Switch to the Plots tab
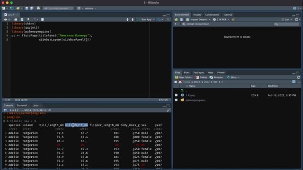The image size is (303, 170). (x=187, y=73)
